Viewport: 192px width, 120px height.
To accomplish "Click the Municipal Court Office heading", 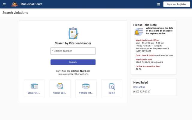I will tap(147, 40).
